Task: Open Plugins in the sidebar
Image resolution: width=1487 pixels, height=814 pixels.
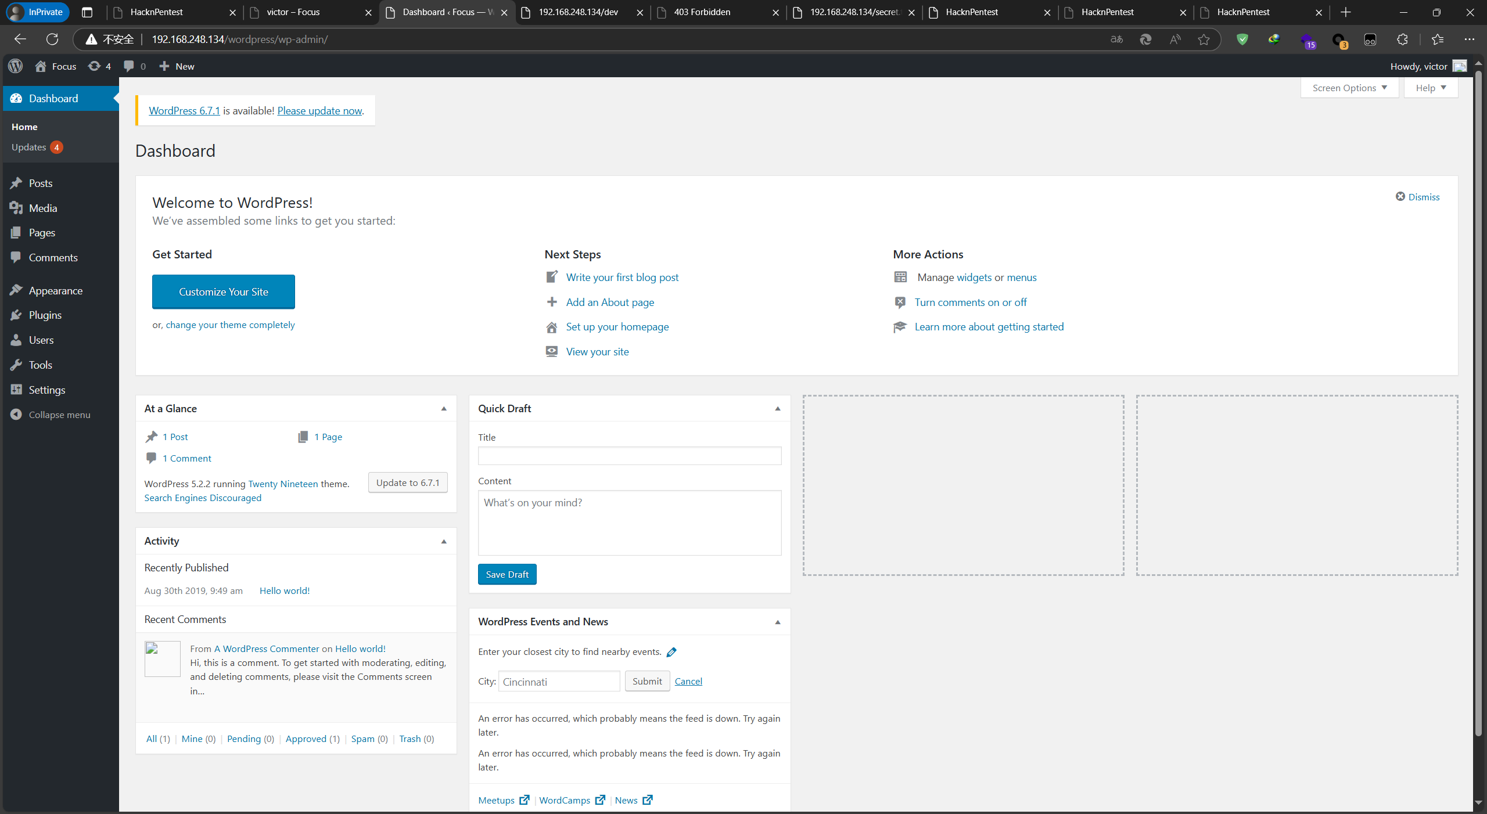Action: pyautogui.click(x=45, y=315)
